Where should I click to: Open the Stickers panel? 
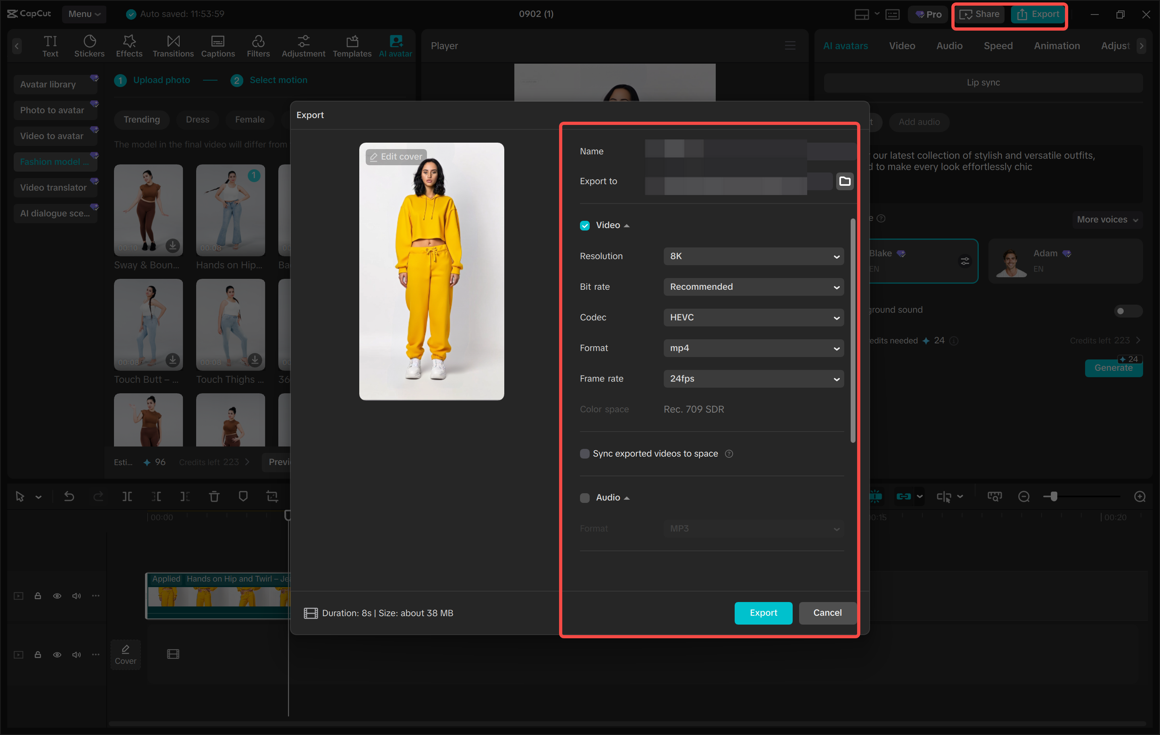(x=89, y=45)
